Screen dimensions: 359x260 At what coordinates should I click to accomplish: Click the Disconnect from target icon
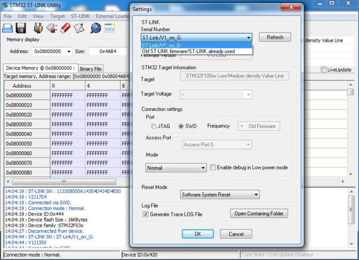click(52, 28)
